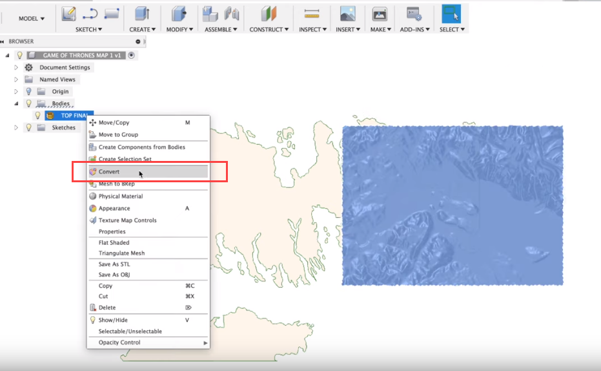The width and height of the screenshot is (601, 371).
Task: Open the INSPECT dropdown menu
Action: coord(312,30)
